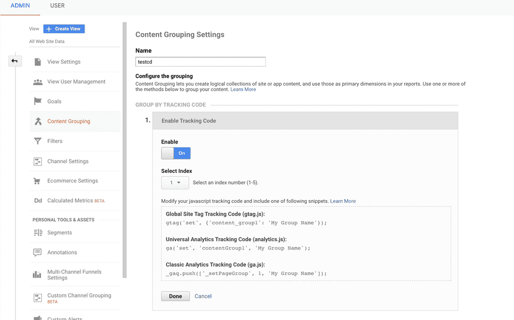Click the Channel Settings icon
The width and height of the screenshot is (514, 320).
pyautogui.click(x=37, y=162)
